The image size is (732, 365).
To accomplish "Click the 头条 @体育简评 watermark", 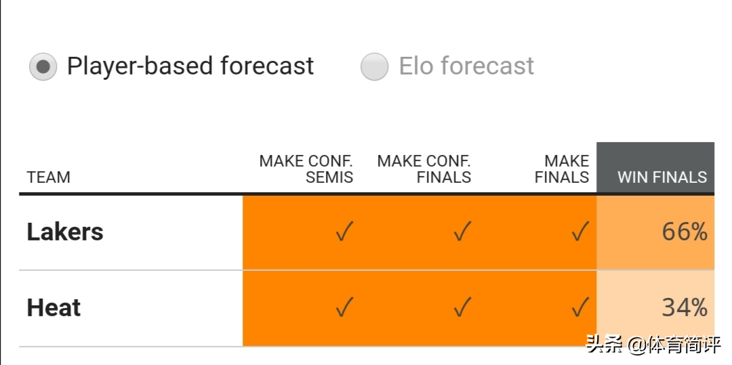I will pyautogui.click(x=653, y=345).
